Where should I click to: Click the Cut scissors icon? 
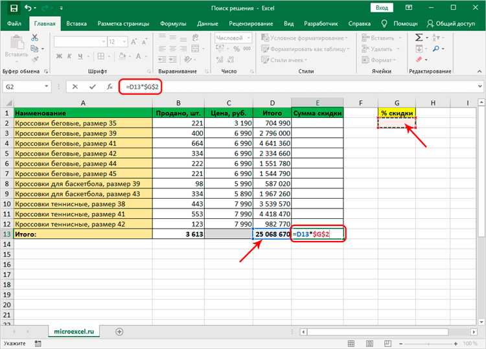coord(35,38)
